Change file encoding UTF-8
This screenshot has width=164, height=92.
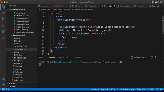click(x=112, y=89)
